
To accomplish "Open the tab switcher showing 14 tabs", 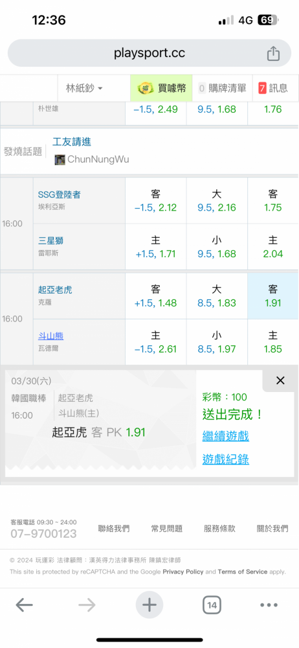I will (x=212, y=605).
